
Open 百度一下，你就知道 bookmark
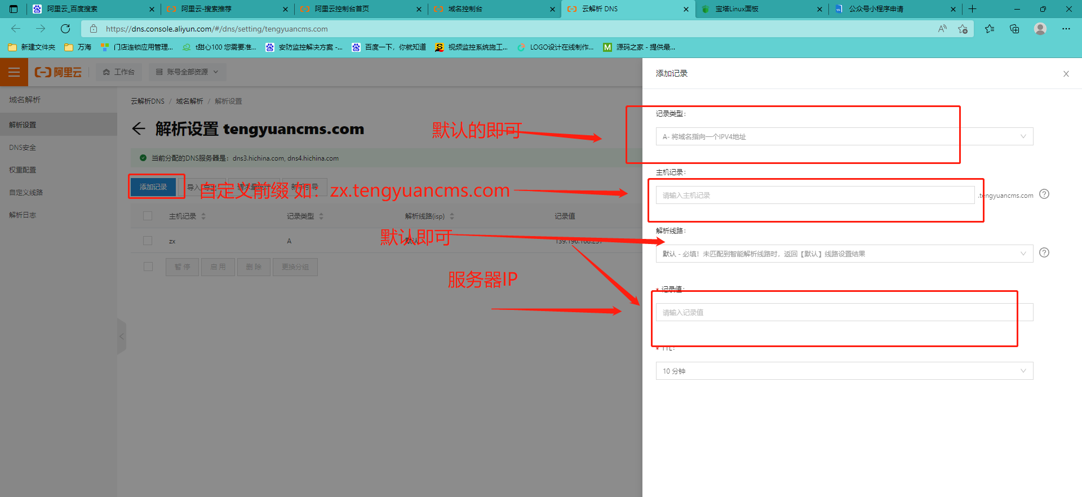(x=389, y=47)
